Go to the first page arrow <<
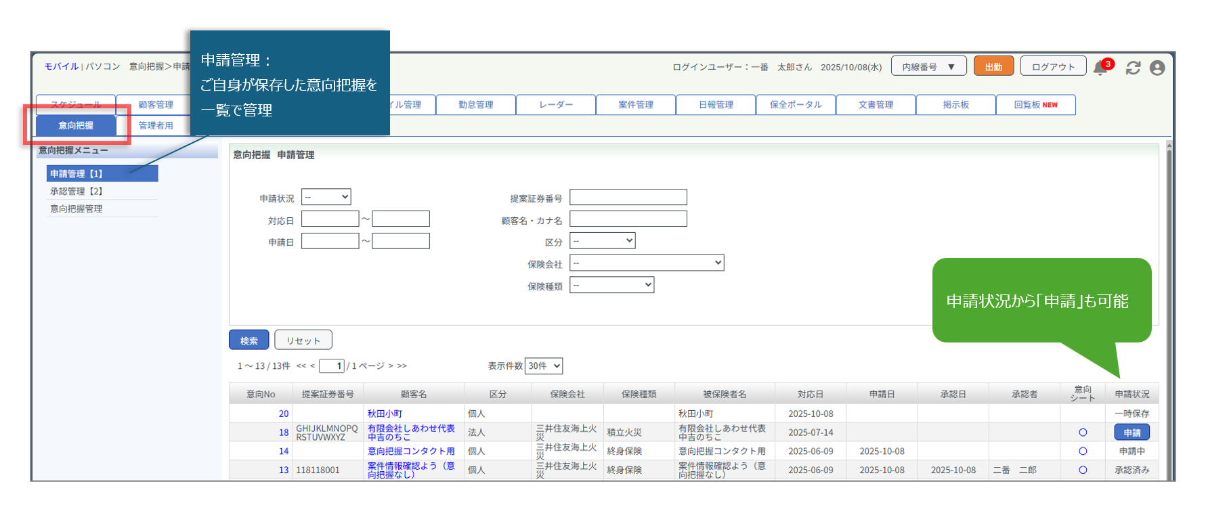 click(x=301, y=366)
